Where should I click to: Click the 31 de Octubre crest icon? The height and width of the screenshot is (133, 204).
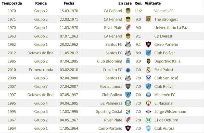(x=148, y=120)
